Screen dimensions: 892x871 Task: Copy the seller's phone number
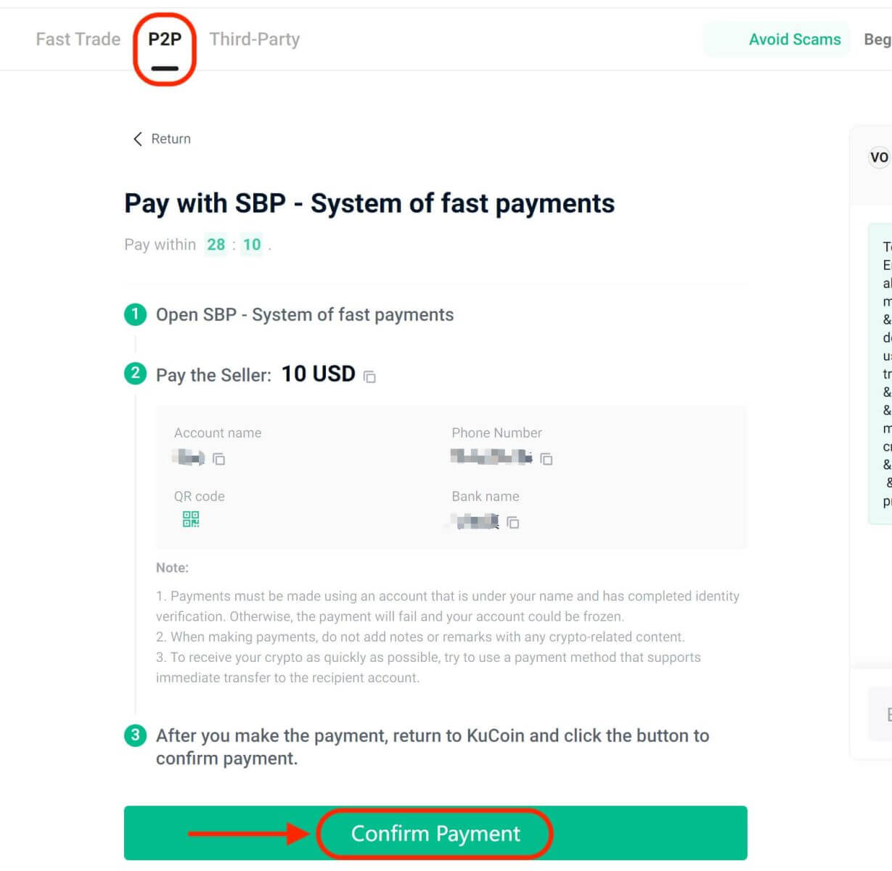[x=547, y=459]
